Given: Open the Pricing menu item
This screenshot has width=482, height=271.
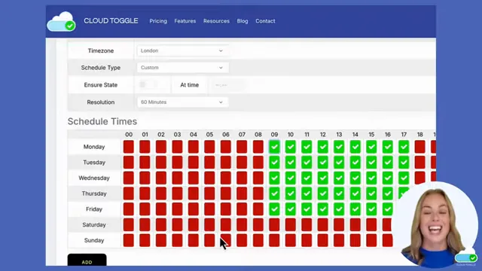Looking at the screenshot, I should (x=158, y=21).
